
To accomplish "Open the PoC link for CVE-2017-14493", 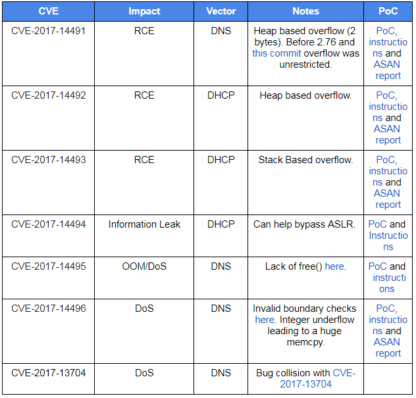I will [386, 160].
